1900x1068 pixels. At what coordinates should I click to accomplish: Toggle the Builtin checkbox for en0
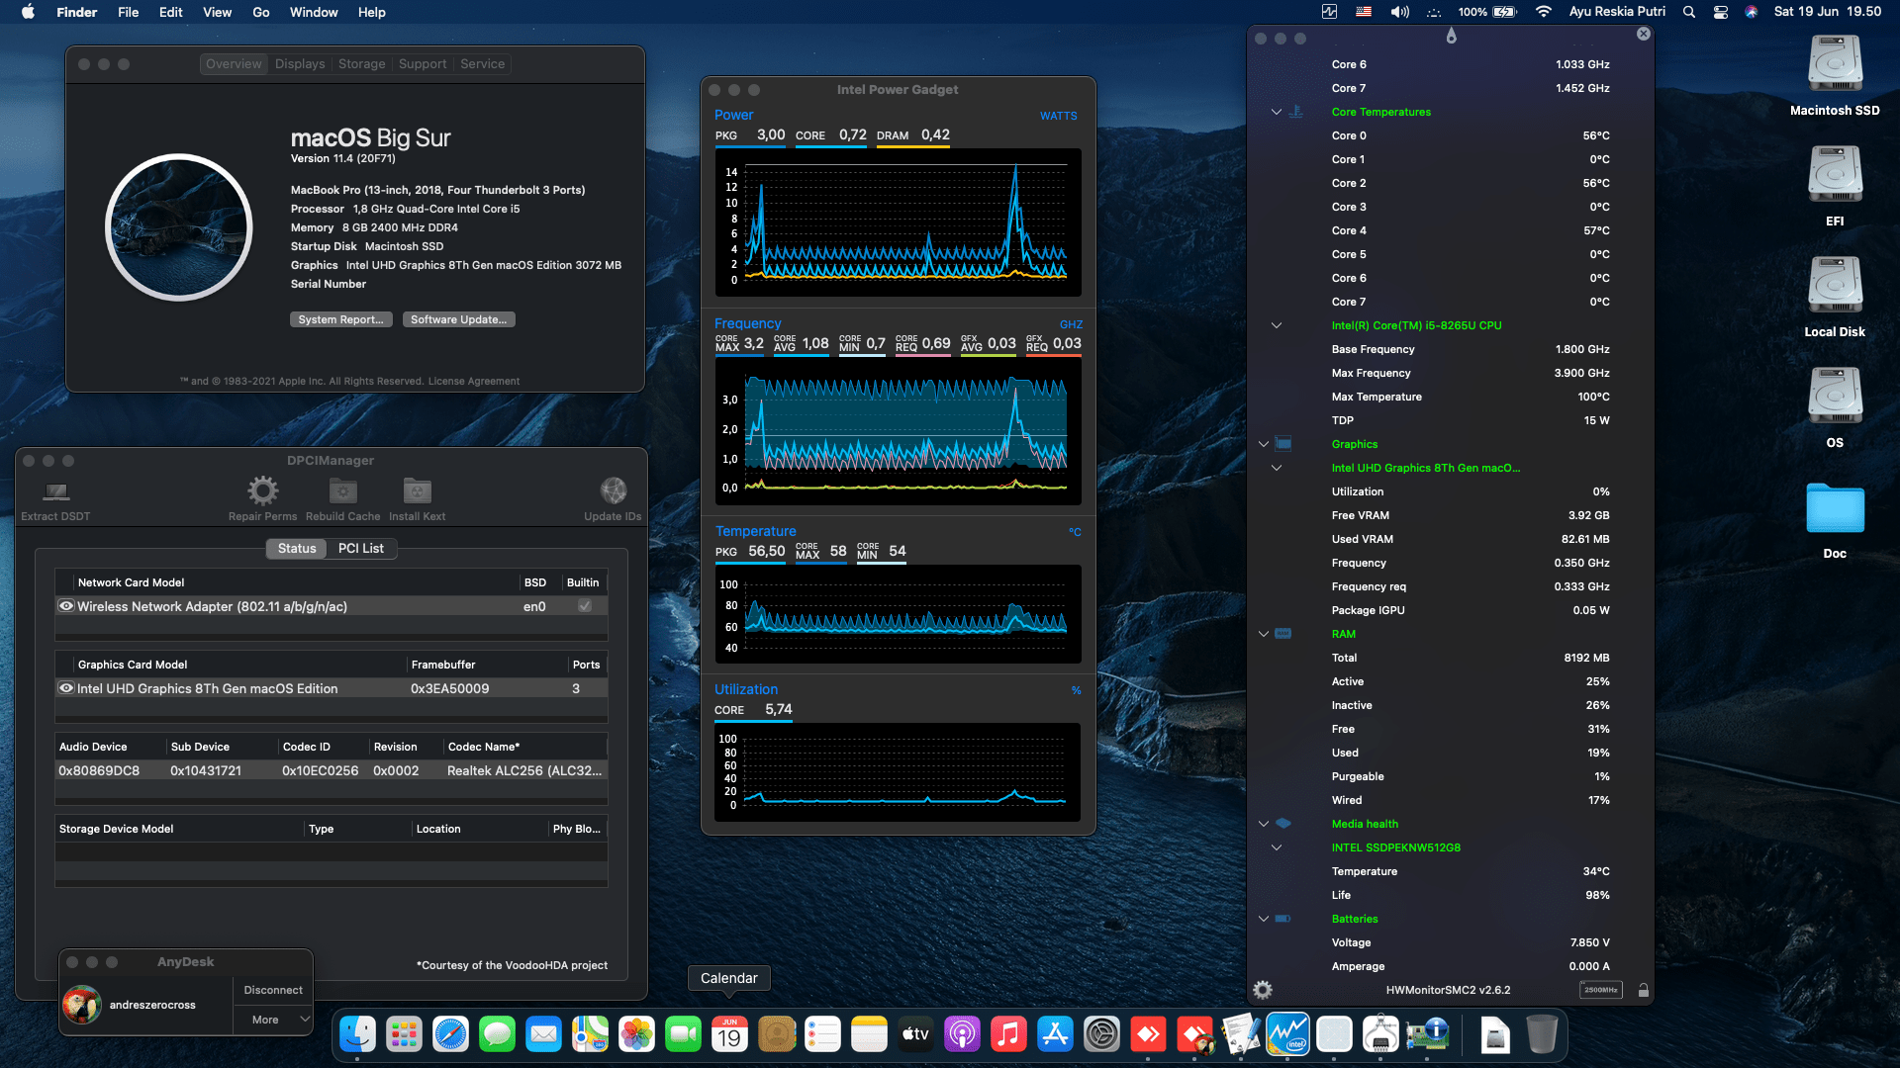click(585, 606)
